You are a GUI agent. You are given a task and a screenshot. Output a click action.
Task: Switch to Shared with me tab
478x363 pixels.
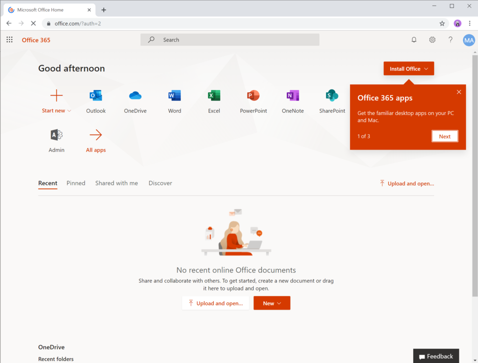click(x=116, y=183)
